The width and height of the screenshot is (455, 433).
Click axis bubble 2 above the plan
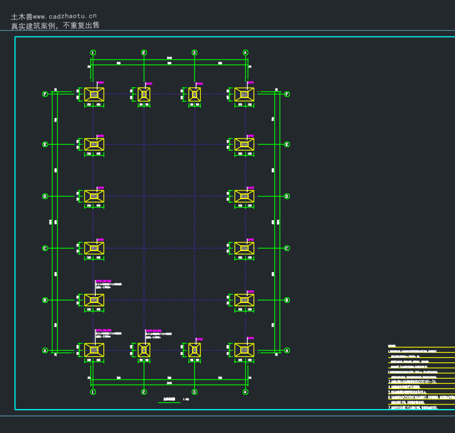[x=144, y=52]
